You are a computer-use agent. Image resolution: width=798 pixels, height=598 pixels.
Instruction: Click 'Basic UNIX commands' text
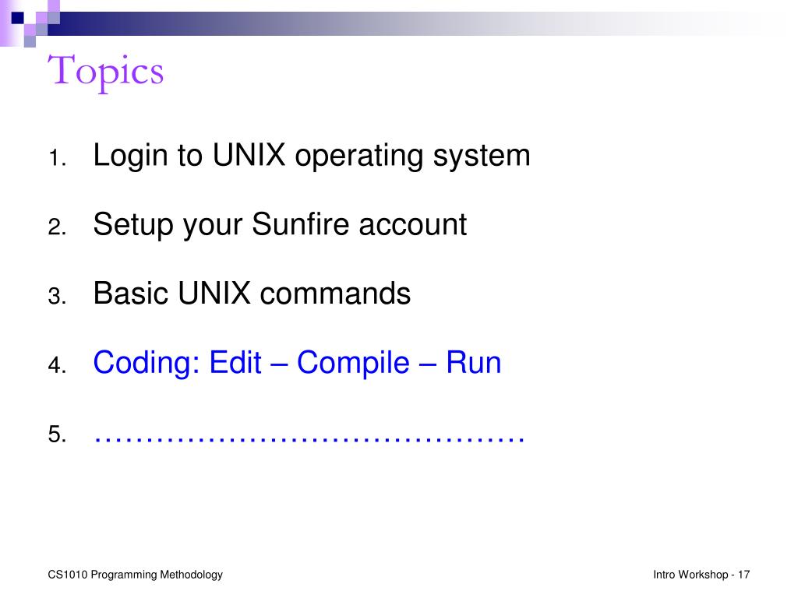252,294
